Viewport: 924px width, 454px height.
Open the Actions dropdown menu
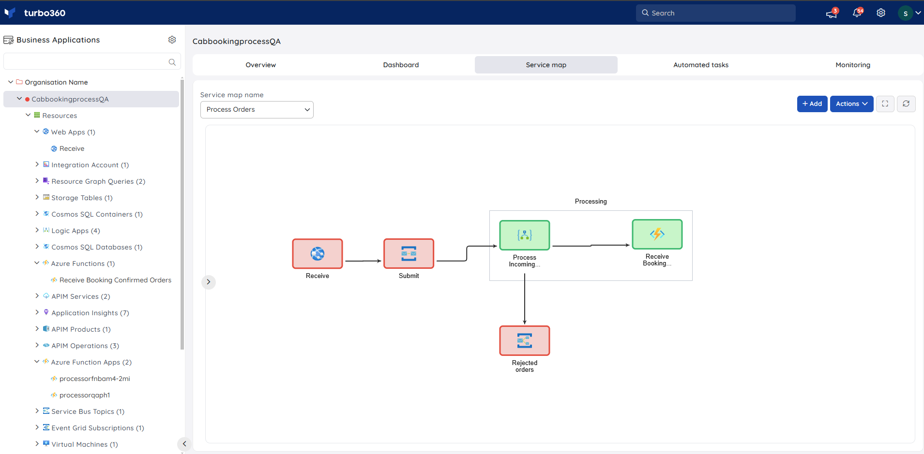pos(851,104)
